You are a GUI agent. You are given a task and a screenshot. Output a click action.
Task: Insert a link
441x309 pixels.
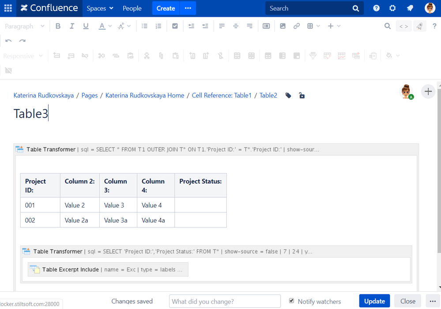(x=297, y=26)
